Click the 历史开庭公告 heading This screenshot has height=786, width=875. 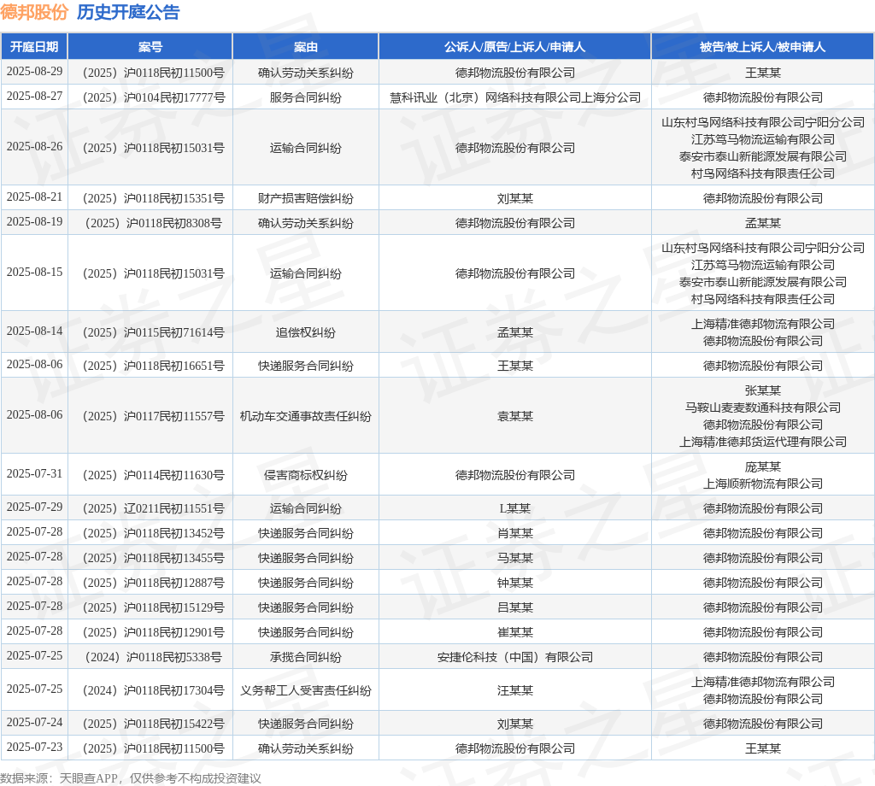(x=128, y=12)
